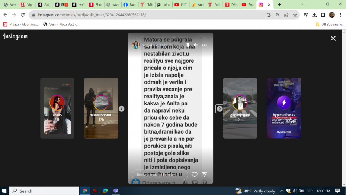Close the story viewer with X
The image size is (346, 195).
tap(333, 38)
